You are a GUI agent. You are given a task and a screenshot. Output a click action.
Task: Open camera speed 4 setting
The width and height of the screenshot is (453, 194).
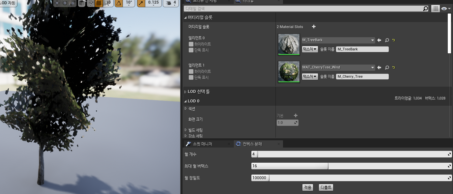(171, 3)
